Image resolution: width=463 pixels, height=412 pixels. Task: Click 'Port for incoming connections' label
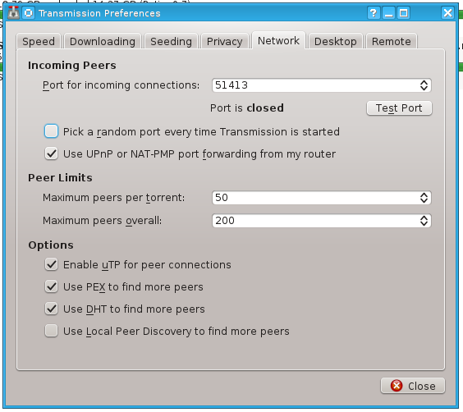[121, 85]
